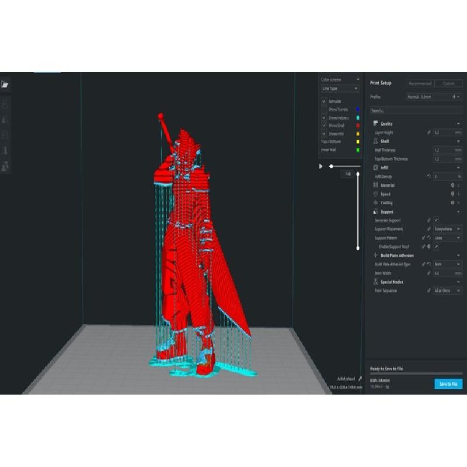Viewport: 467px width, 467px height.
Task: Click the Speed settings gear icon
Action: 453,194
